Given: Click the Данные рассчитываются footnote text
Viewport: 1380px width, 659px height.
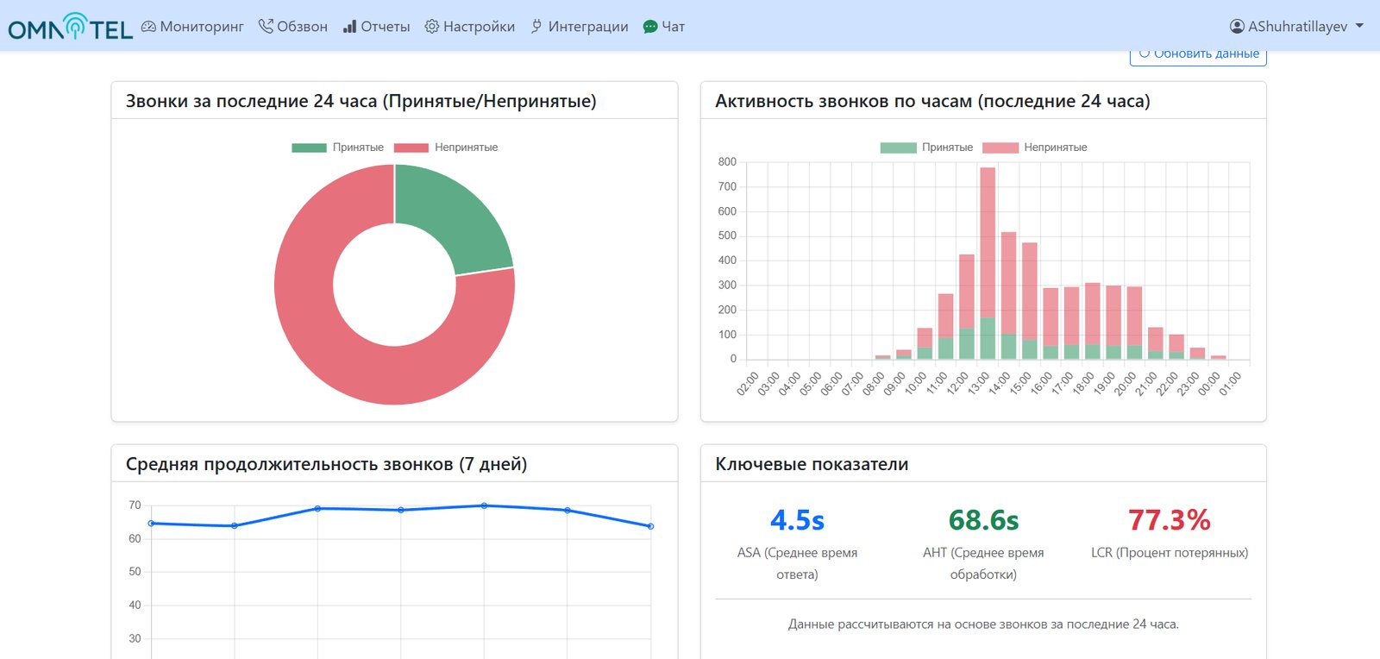Looking at the screenshot, I should [x=983, y=624].
